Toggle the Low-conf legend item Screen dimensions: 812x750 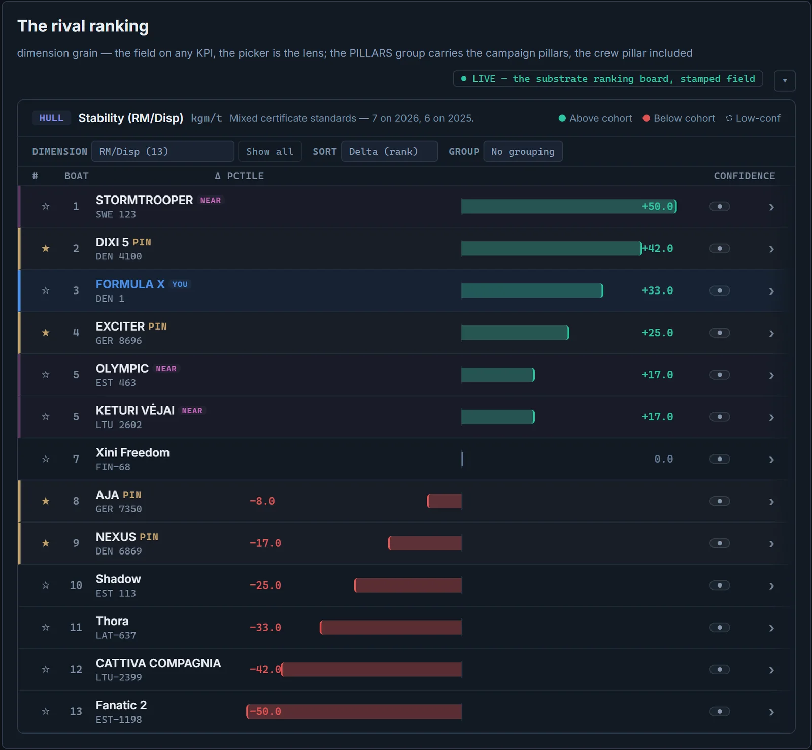[753, 118]
